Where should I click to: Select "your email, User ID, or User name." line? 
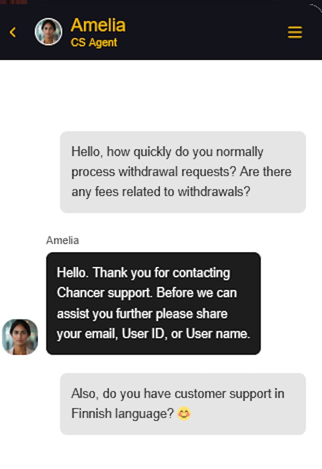(x=153, y=334)
